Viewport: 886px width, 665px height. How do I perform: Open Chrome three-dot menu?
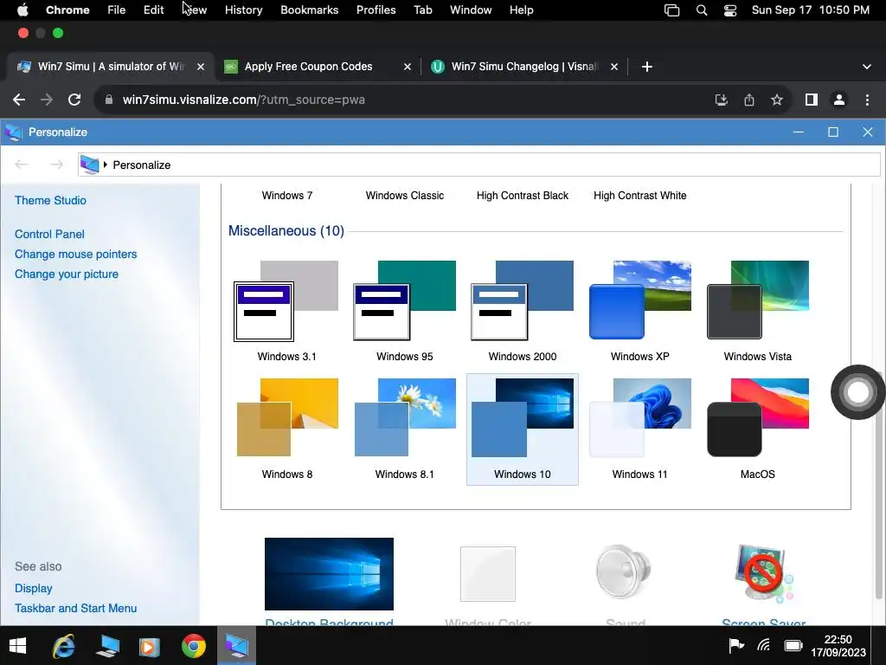tap(867, 100)
